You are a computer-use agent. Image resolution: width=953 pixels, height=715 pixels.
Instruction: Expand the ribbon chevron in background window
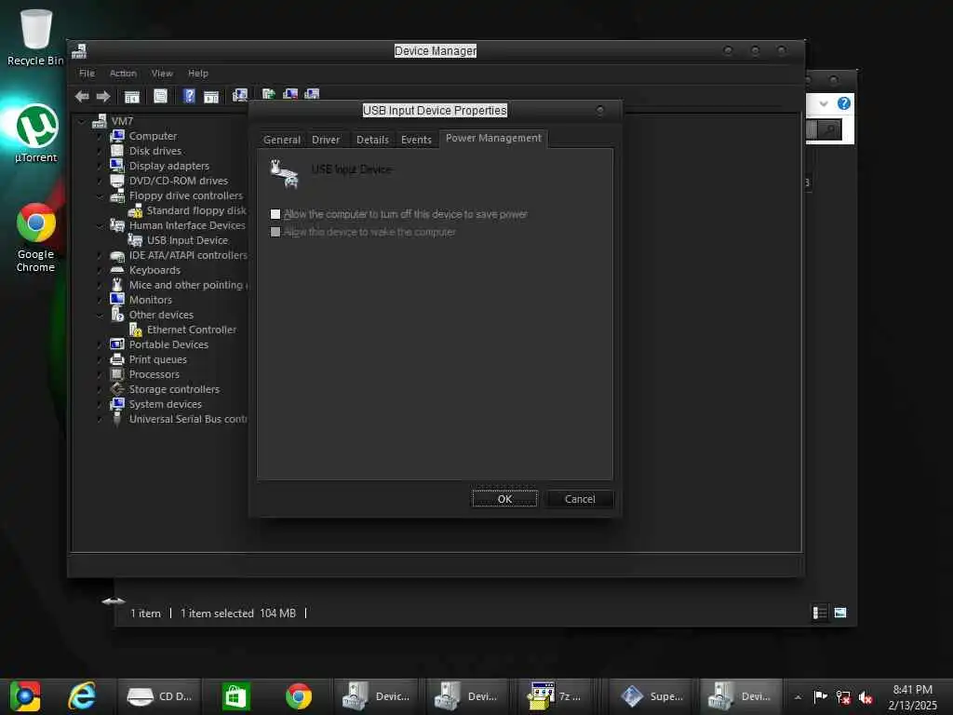click(x=824, y=103)
